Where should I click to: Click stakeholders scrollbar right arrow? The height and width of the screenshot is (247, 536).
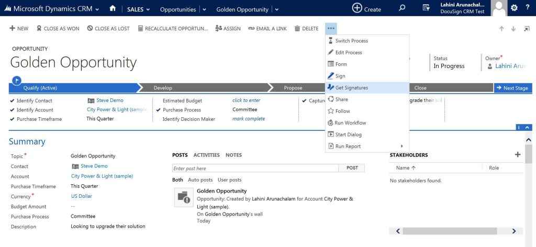coord(514,231)
